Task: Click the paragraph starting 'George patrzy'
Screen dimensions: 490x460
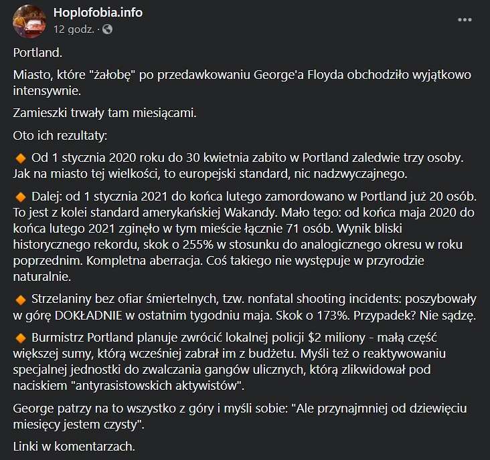Action: (240, 417)
